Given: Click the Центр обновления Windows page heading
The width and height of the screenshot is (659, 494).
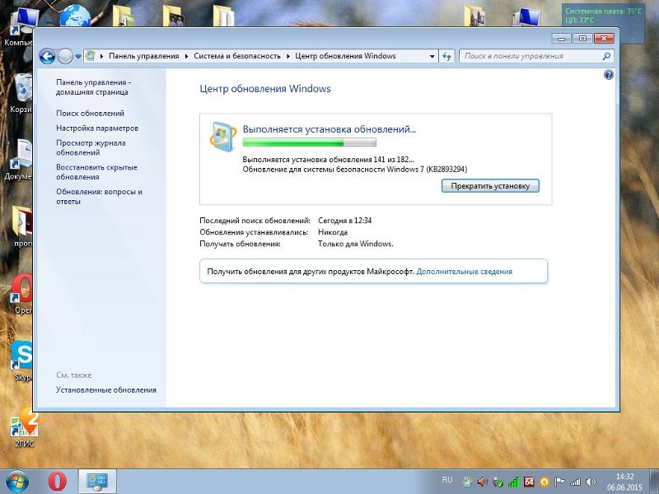Looking at the screenshot, I should [x=265, y=89].
